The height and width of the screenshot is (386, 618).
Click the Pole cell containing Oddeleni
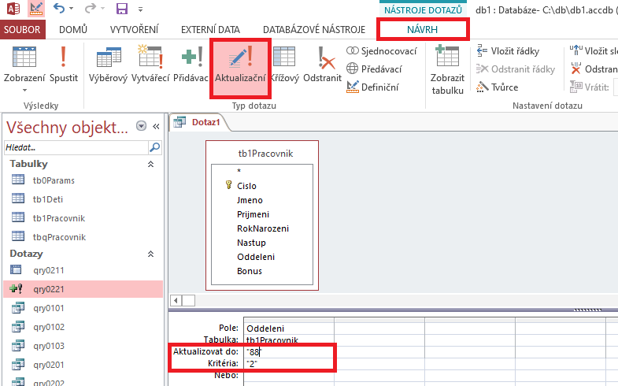[x=289, y=328]
